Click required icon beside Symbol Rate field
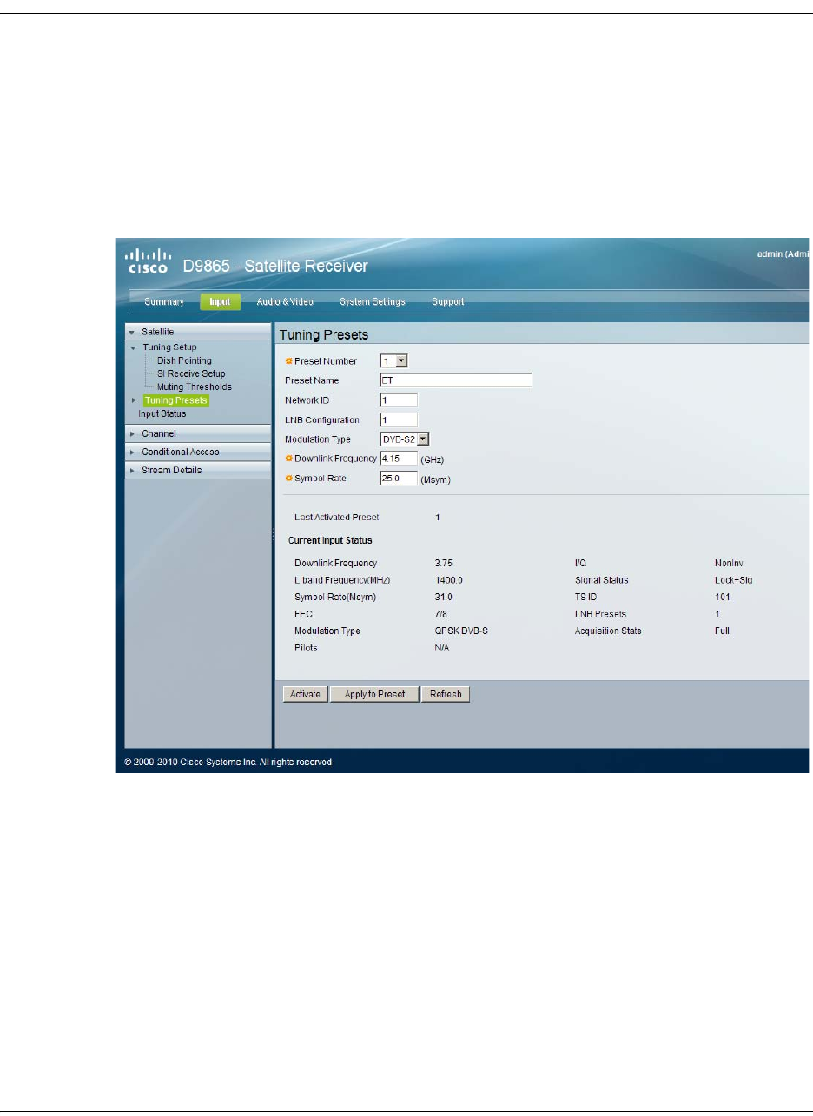The image size is (813, 1116). (289, 477)
